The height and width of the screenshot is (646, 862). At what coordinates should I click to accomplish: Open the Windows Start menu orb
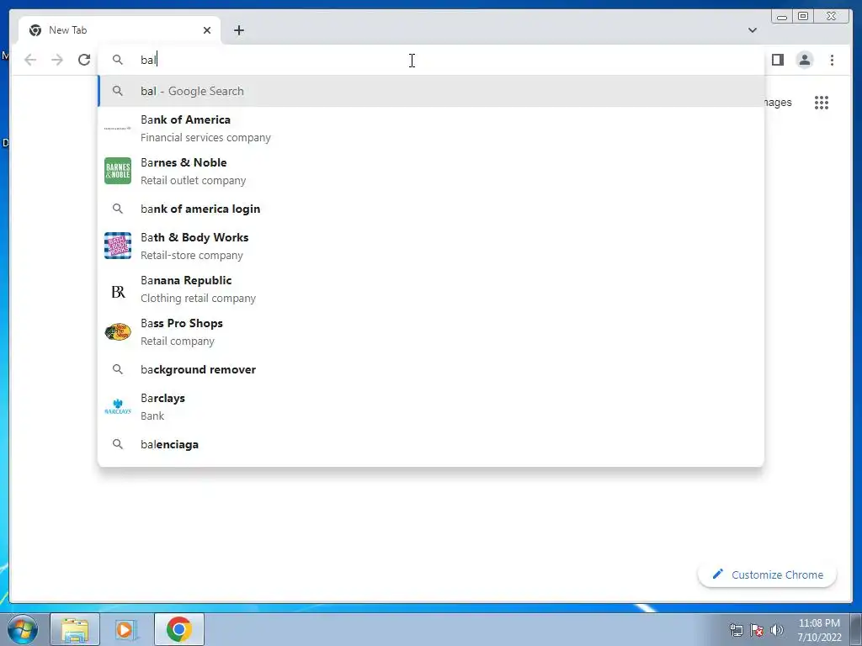(x=23, y=629)
